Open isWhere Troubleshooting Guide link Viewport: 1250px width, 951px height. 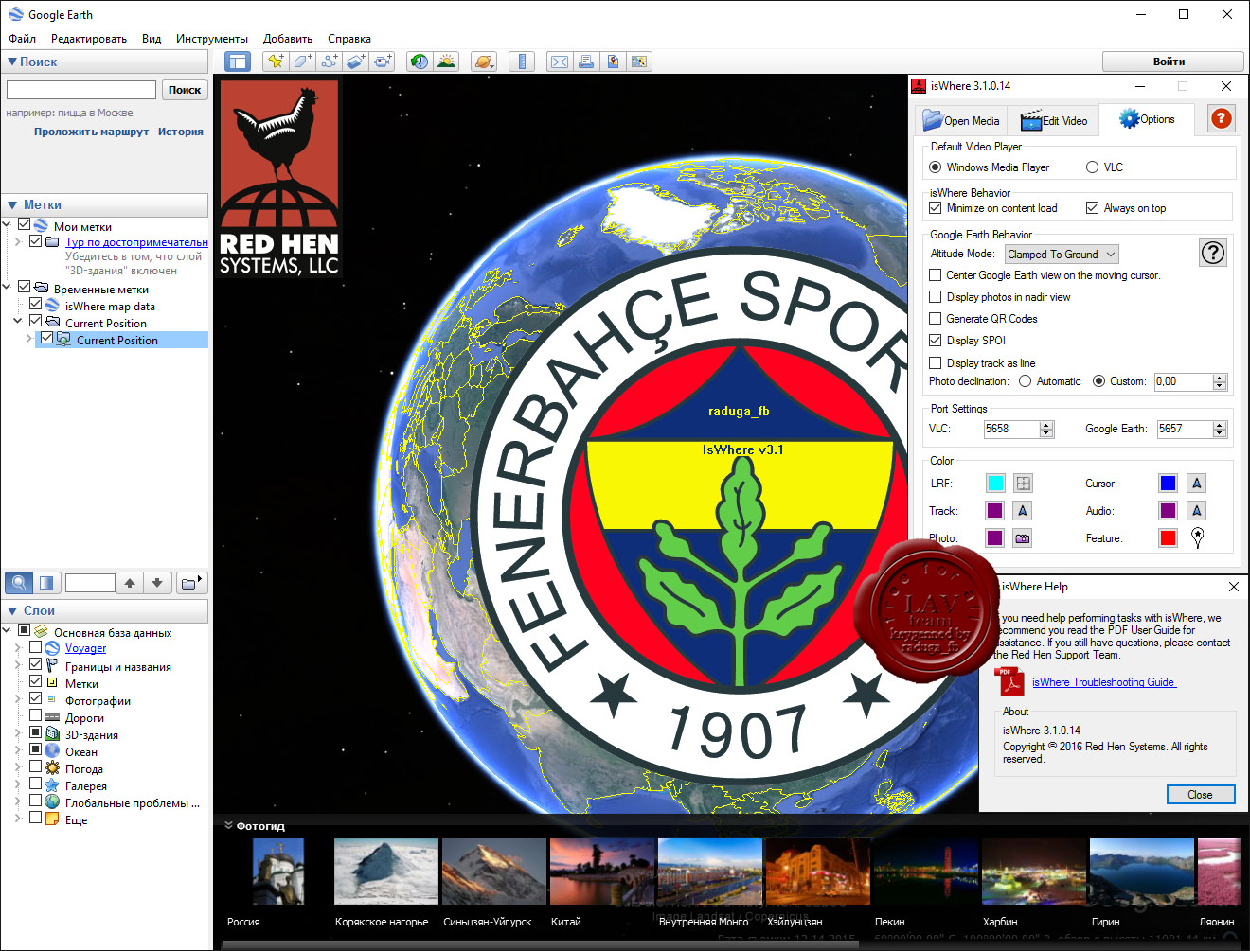1103,682
